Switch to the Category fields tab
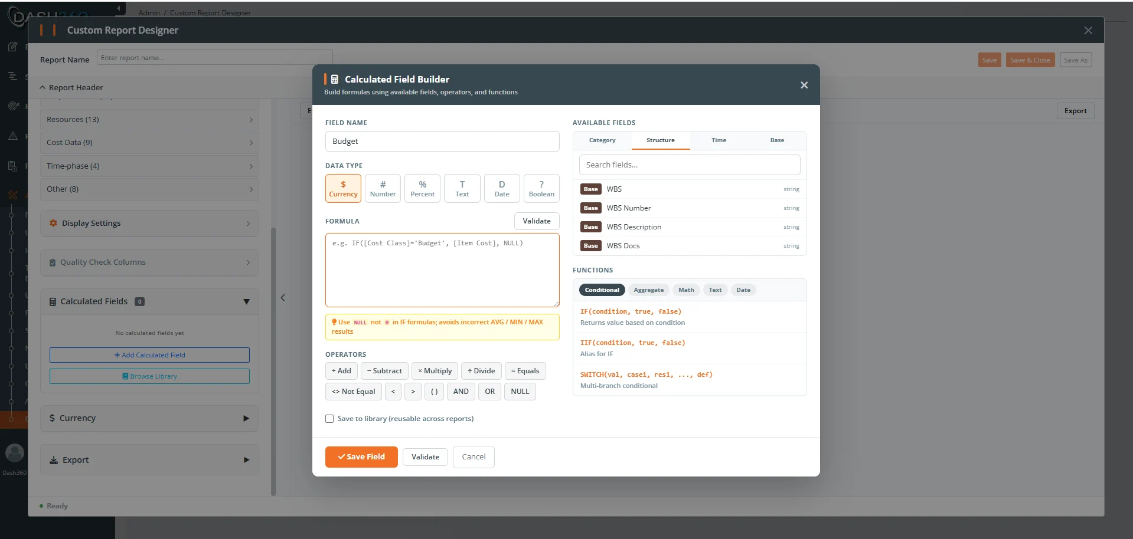This screenshot has height=539, width=1133. point(602,140)
